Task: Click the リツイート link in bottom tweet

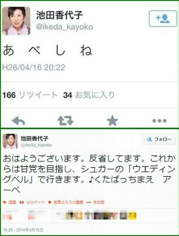Action: click(32, 202)
